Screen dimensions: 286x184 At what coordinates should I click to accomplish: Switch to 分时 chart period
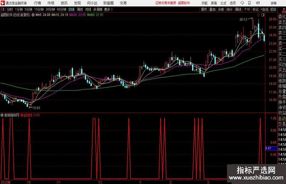[x=10, y=9]
